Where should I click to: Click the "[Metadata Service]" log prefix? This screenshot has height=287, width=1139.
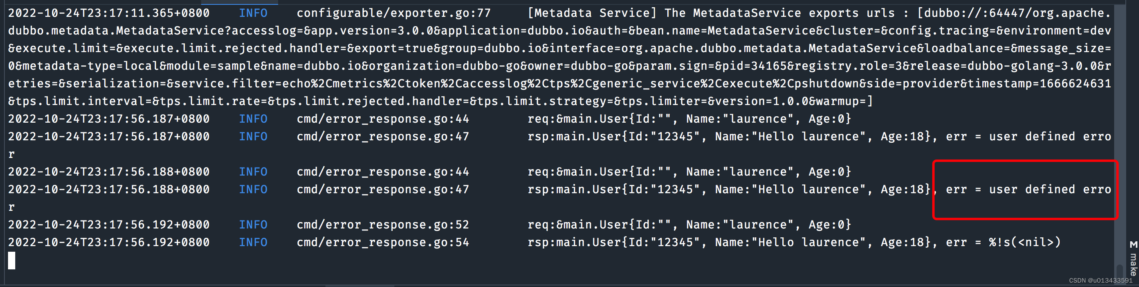tap(592, 13)
